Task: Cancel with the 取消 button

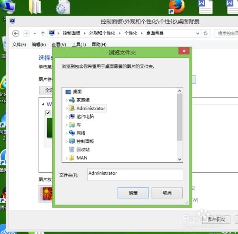Action: (x=167, y=193)
